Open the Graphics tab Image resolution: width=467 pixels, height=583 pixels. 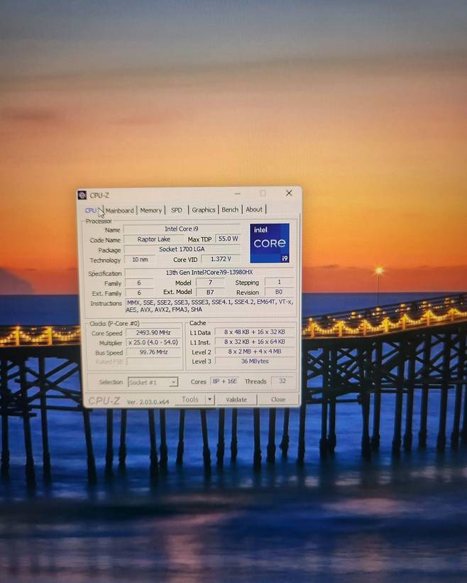[203, 209]
